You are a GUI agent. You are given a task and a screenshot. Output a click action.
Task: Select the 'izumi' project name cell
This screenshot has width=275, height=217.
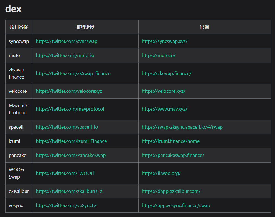[19, 141]
